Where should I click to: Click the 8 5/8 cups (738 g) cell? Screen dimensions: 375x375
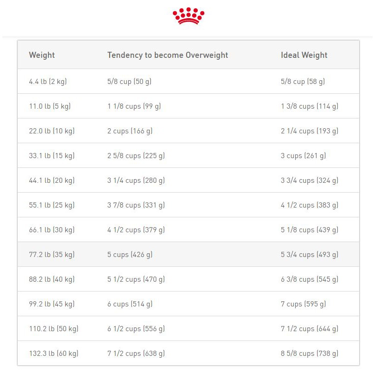309,354
